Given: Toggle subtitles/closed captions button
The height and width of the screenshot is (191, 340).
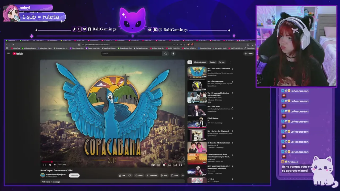Looking at the screenshot, I should click(159, 165).
